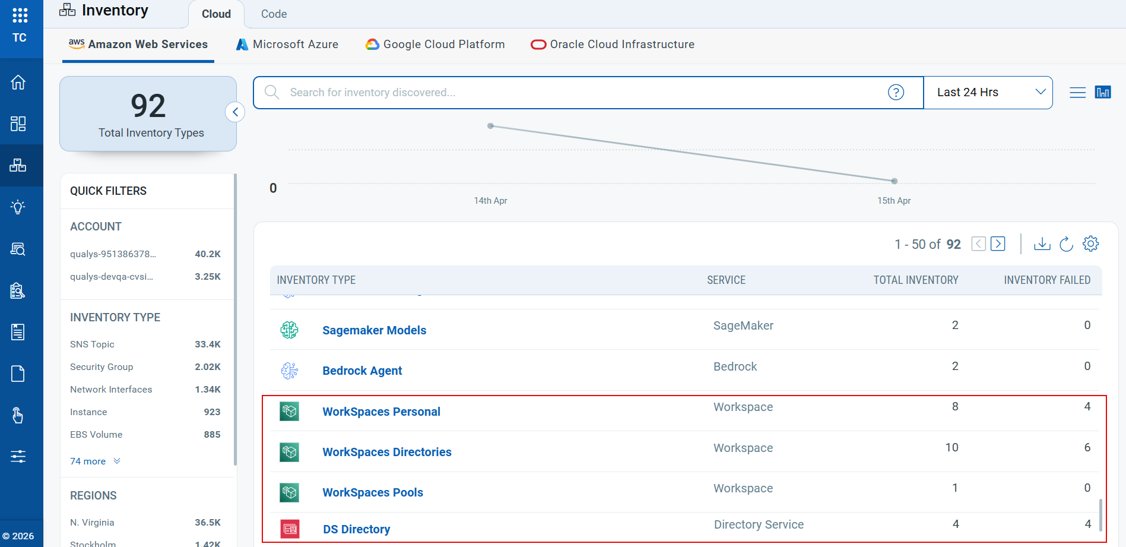Viewport: 1126px width, 547px height.
Task: Select Oracle Cloud Infrastructure provider tab
Action: click(x=613, y=45)
